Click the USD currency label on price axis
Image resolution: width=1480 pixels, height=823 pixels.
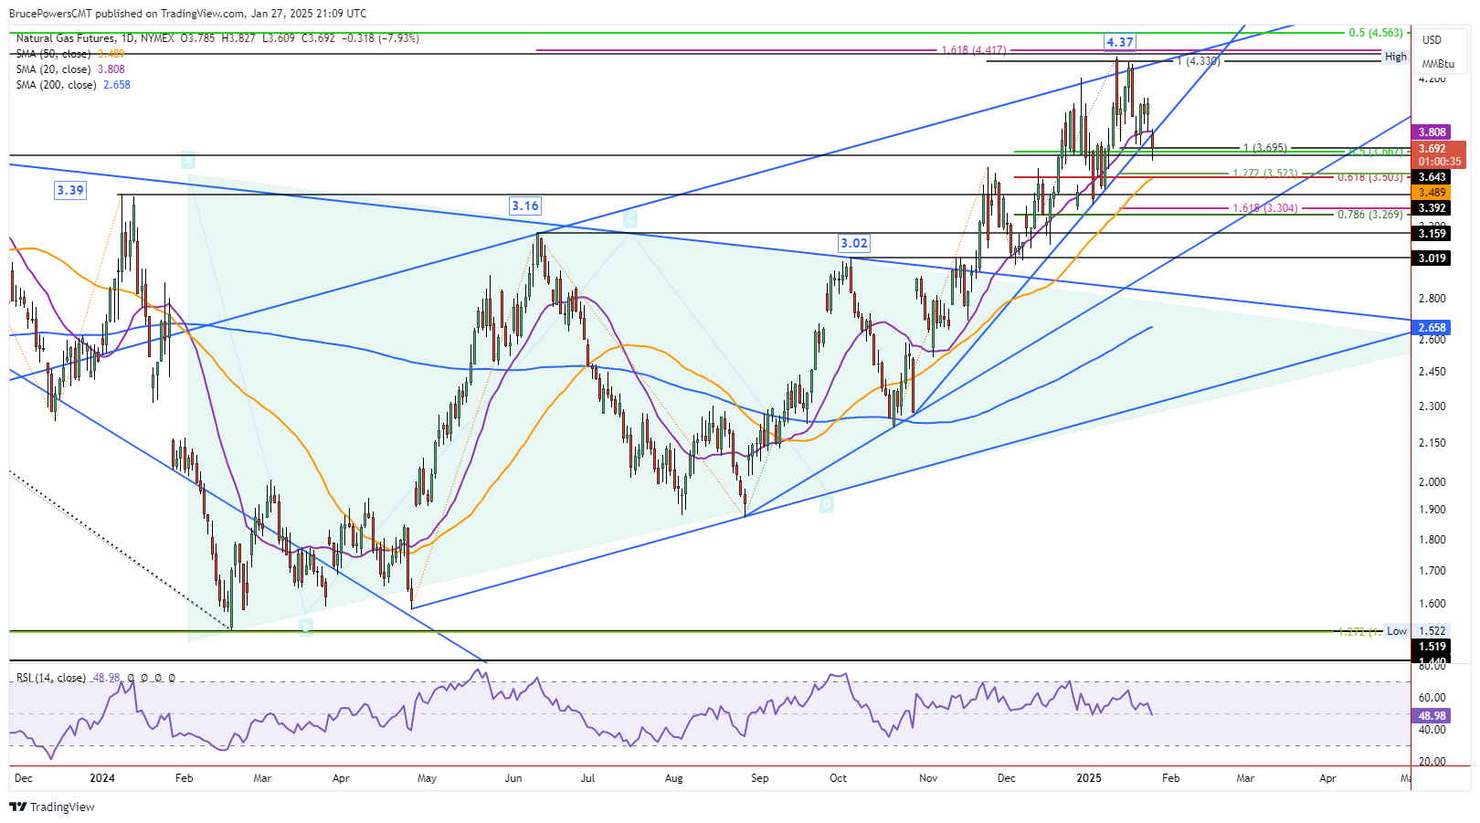(x=1432, y=39)
